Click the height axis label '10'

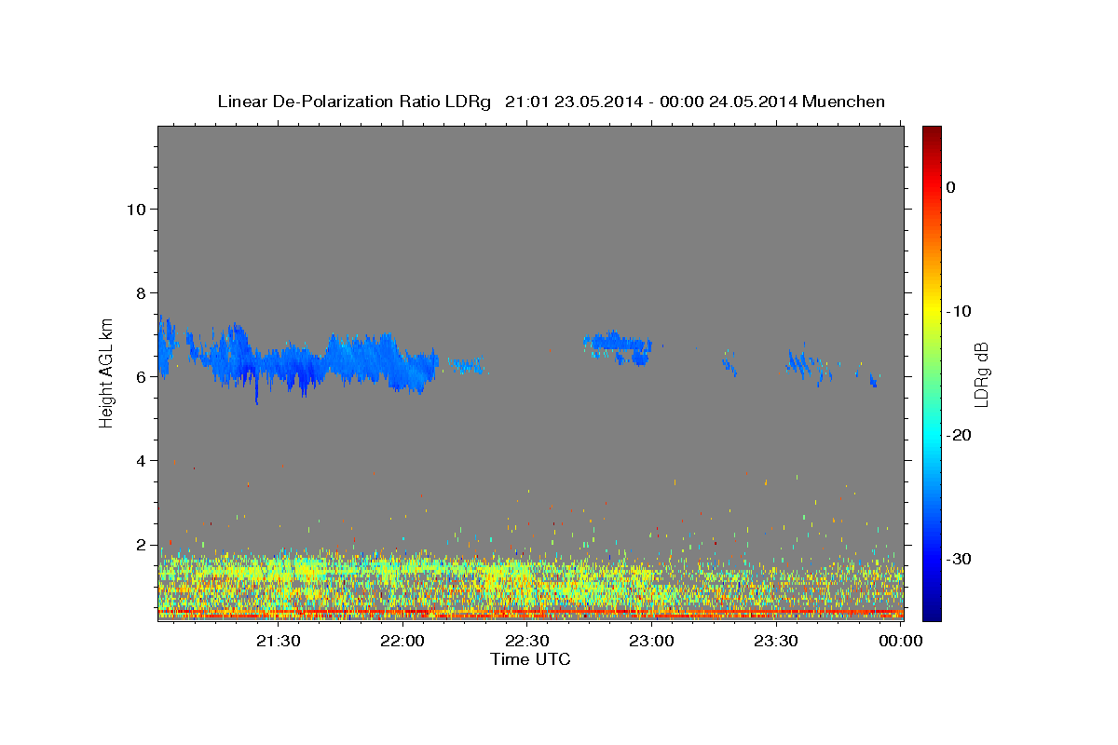click(136, 210)
